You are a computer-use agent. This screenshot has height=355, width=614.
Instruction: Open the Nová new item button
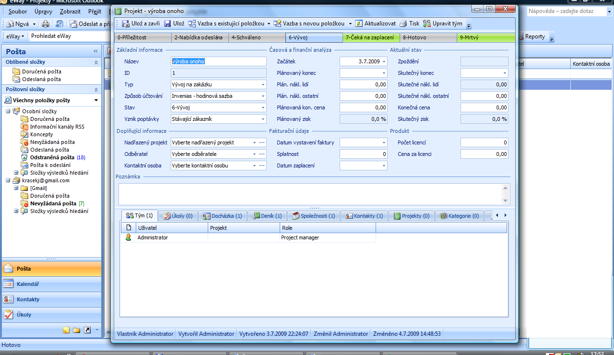[22, 24]
